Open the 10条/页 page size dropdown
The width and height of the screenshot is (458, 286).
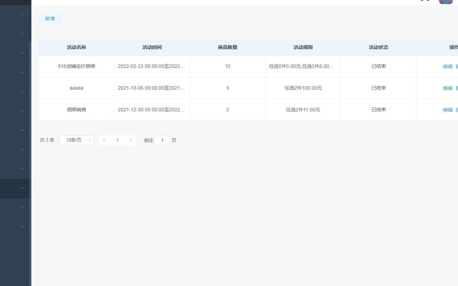click(x=77, y=140)
